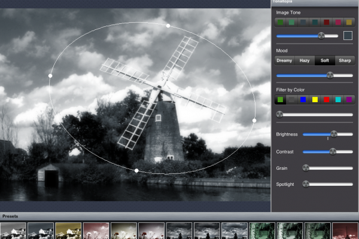Select the gold Image Tone swatch
The image size is (359, 239).
tap(349, 22)
